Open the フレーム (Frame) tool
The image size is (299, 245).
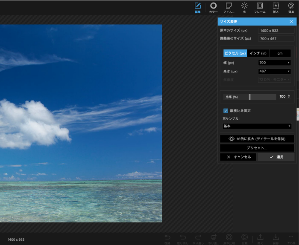pyautogui.click(x=259, y=6)
